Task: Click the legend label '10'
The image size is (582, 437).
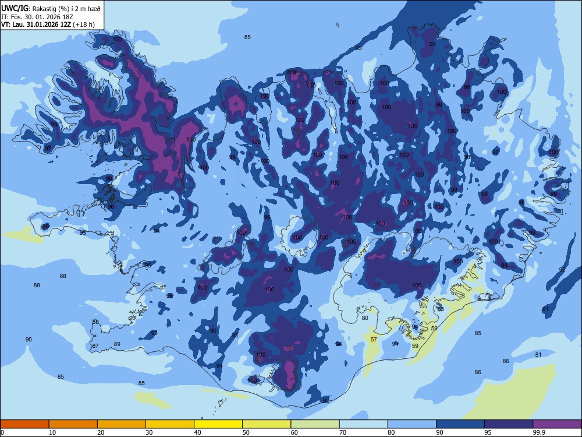Action: (52, 432)
